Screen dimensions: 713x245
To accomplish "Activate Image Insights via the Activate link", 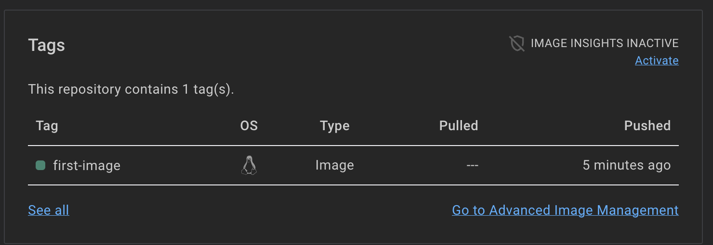I will (x=657, y=61).
